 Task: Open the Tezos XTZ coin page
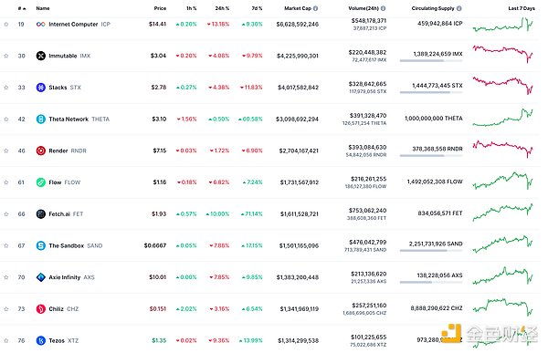64,340
